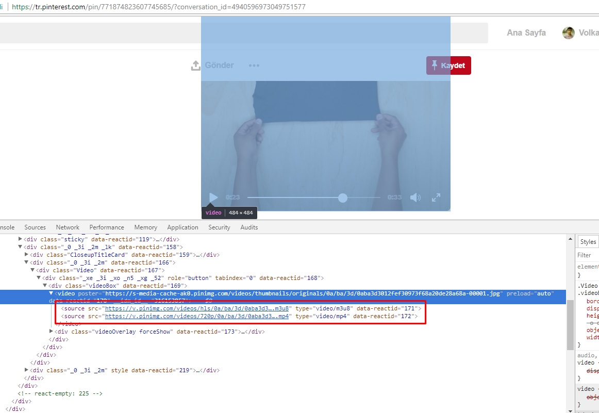This screenshot has width=599, height=413.
Task: Click the Elements panel scroll down arrow
Action: pyautogui.click(x=570, y=410)
